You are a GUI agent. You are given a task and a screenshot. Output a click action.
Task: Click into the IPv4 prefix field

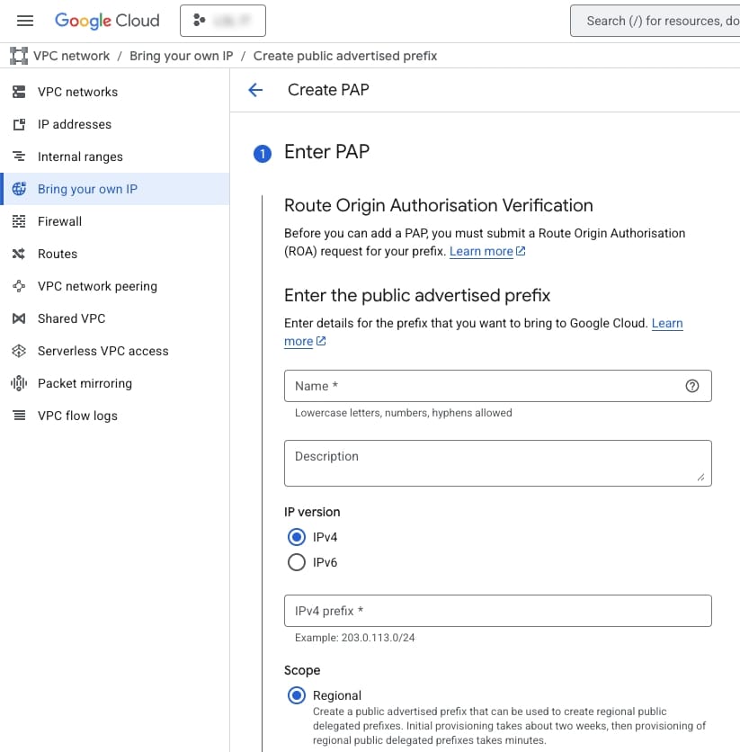[x=497, y=611]
